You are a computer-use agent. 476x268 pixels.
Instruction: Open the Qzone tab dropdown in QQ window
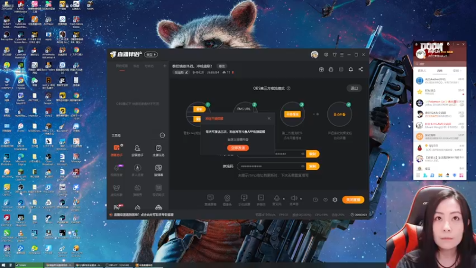tap(456, 70)
